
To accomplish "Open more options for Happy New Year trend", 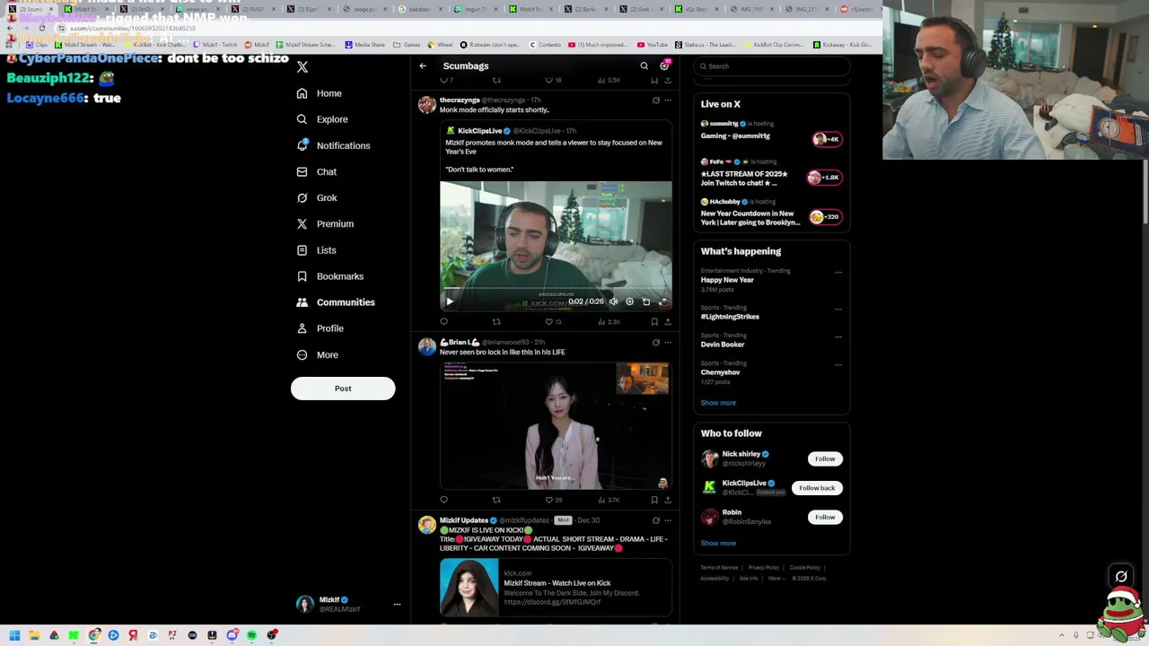I will [x=838, y=272].
